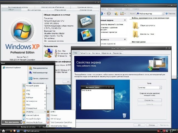The image size is (178, 133).
Task: Switch to the Заставка tab
Action: click(96, 53)
